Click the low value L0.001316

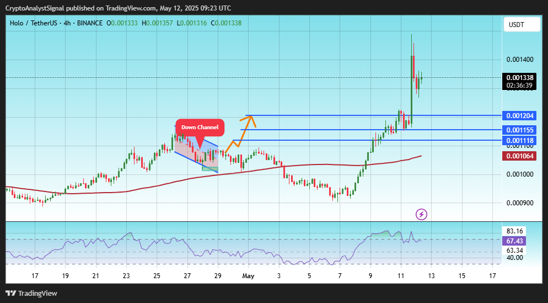[x=192, y=23]
